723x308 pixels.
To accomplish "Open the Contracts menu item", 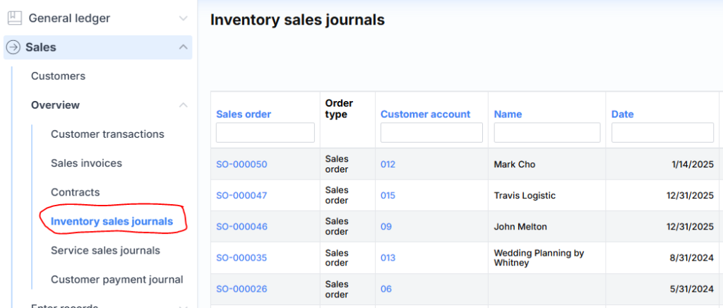I will coord(75,192).
